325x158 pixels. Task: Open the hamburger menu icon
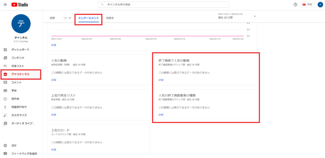(x=5, y=4)
